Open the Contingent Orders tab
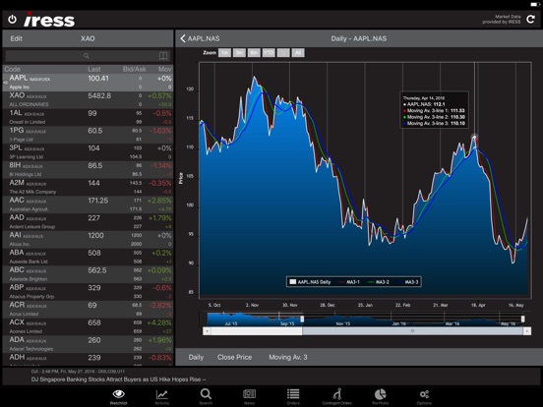543x407 pixels. pyautogui.click(x=337, y=396)
